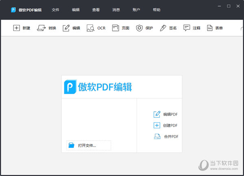Viewport: 244px width, 176px height.
Task: Choose the 签名 (Sign) pen icon
Action: click(163, 28)
